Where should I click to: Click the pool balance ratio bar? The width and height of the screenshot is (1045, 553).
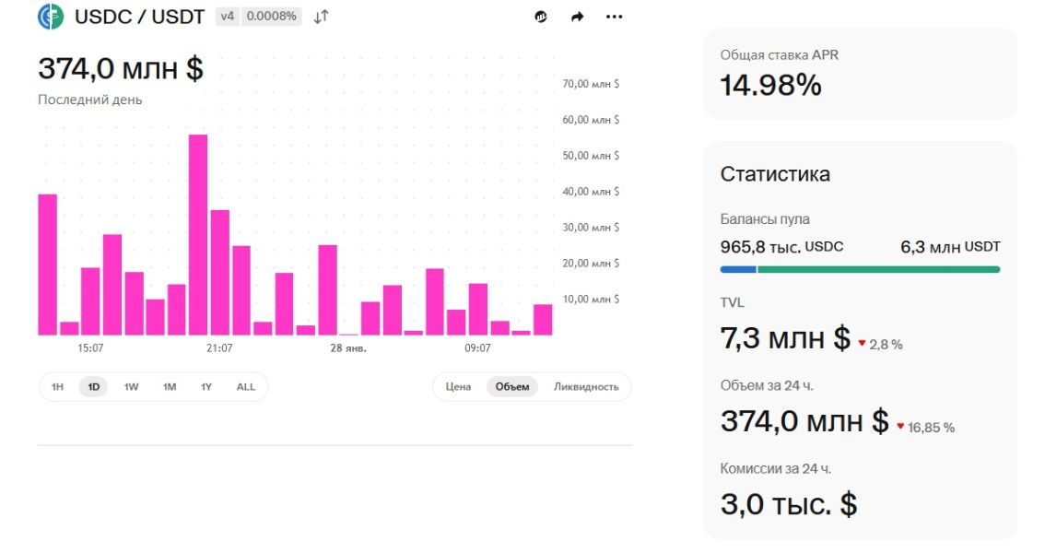pyautogui.click(x=860, y=269)
